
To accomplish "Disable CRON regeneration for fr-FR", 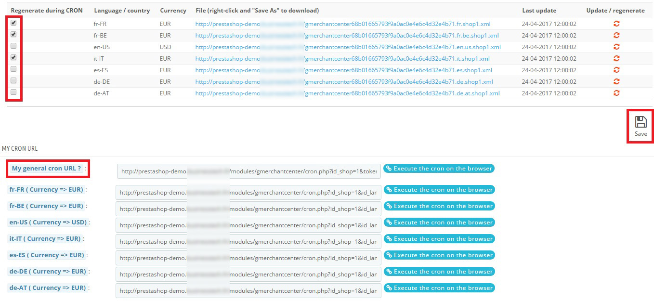I will pyautogui.click(x=13, y=22).
